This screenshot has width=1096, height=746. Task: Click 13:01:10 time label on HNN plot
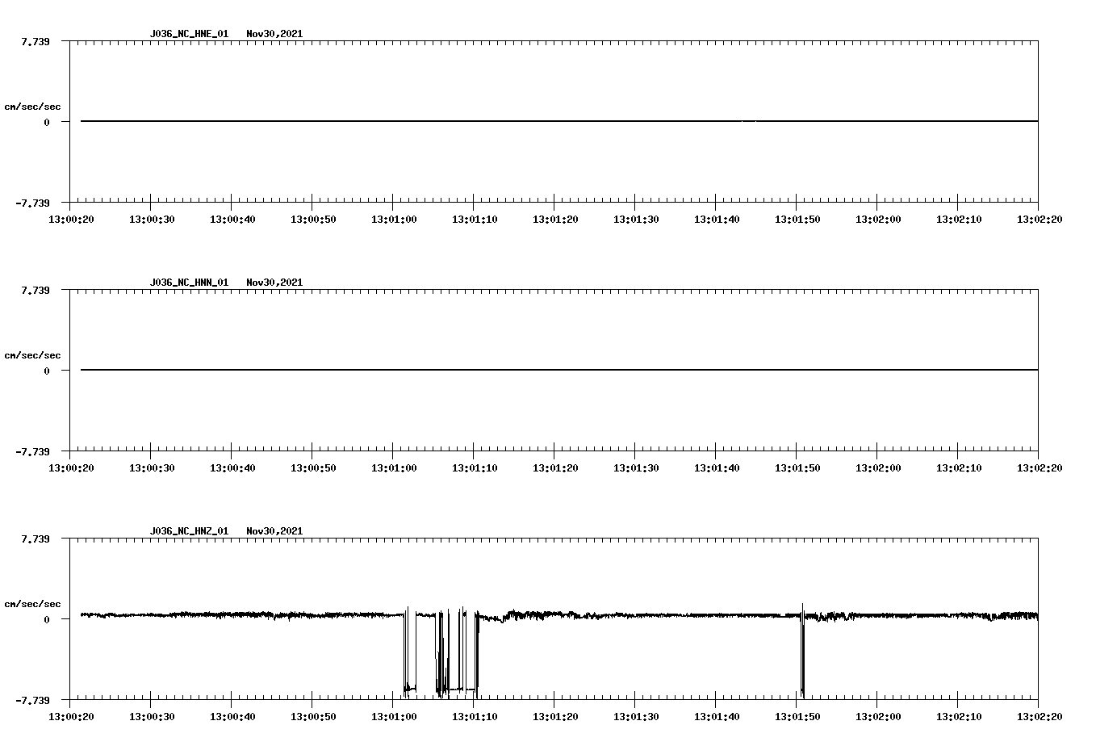pos(475,467)
